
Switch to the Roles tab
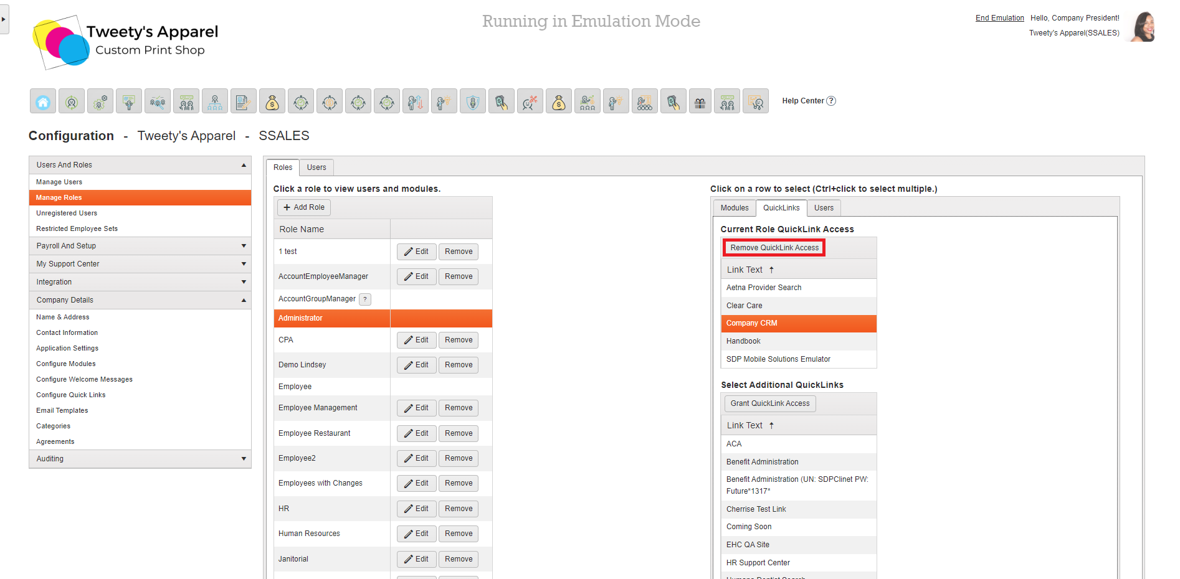[x=283, y=167]
